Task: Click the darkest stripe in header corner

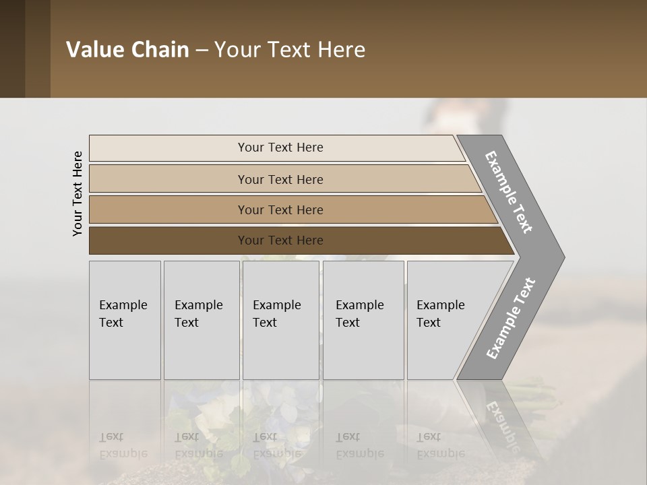Action: 12,48
